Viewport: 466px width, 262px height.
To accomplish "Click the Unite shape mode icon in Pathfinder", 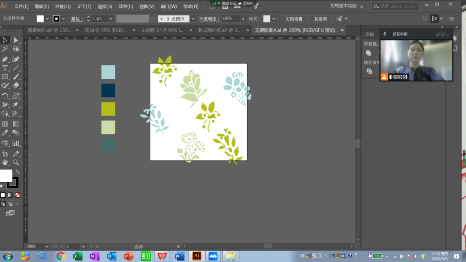I will (369, 53).
